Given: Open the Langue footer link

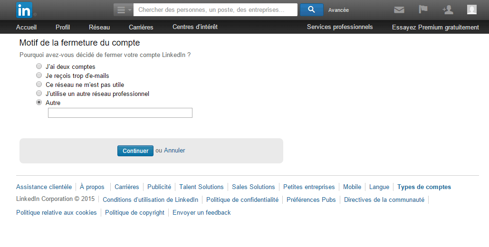Looking at the screenshot, I should pos(379,187).
